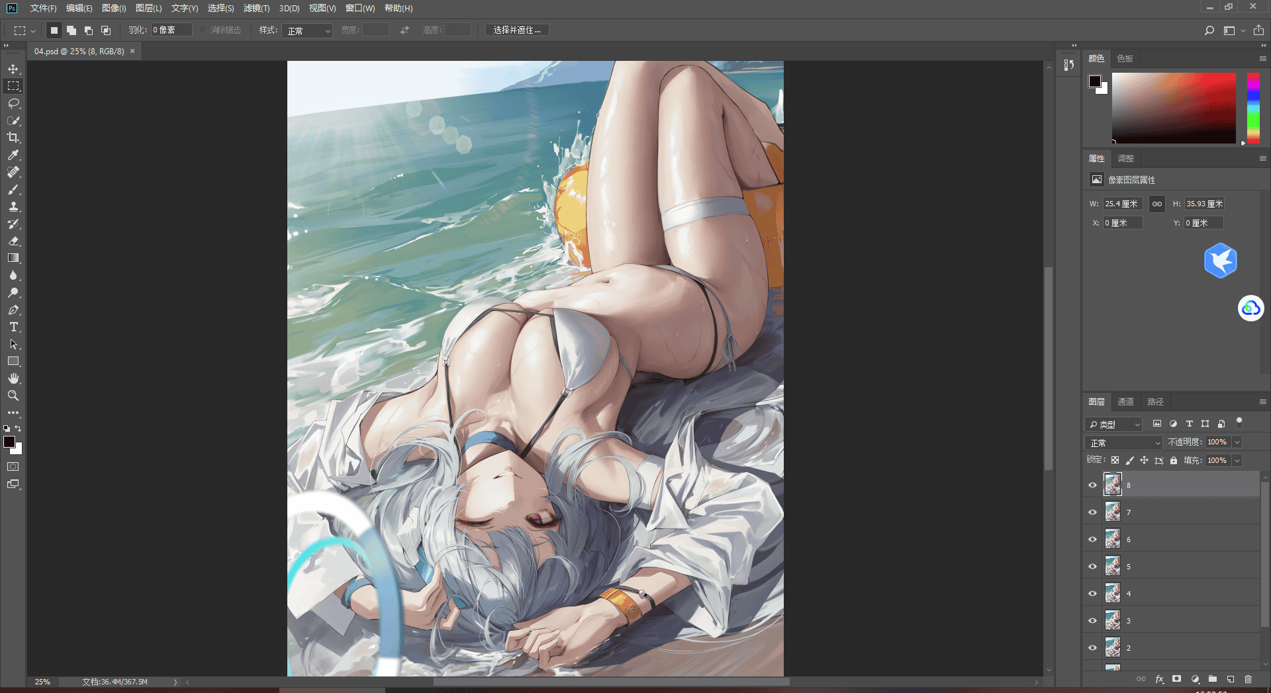Select the Move tool
The height and width of the screenshot is (693, 1271).
pyautogui.click(x=13, y=69)
